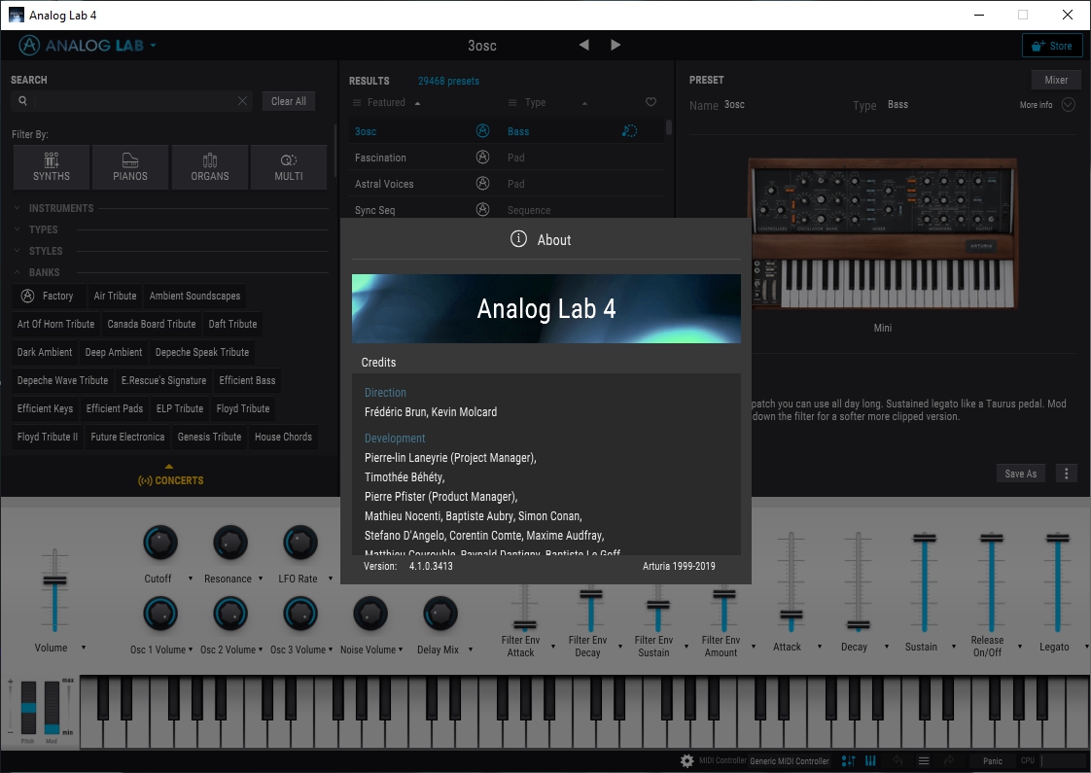
Task: Select the Future Electronica bank tag
Action: coord(127,437)
